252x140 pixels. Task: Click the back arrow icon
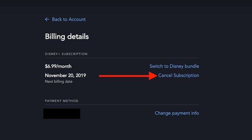[x=47, y=19]
